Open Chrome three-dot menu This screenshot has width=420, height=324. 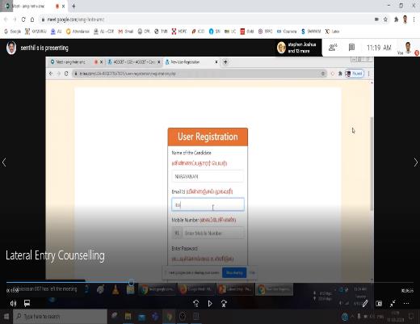tap(414, 19)
